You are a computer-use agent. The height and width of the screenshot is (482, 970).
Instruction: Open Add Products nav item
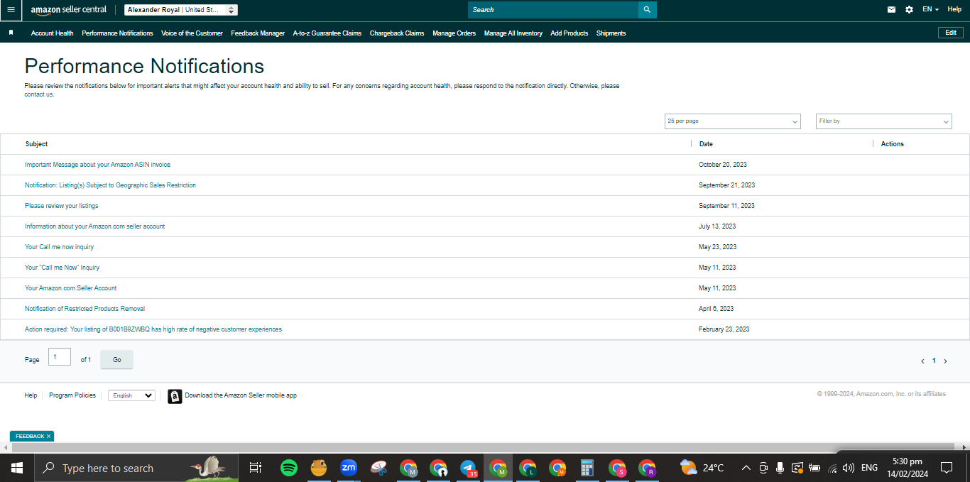[x=570, y=33]
